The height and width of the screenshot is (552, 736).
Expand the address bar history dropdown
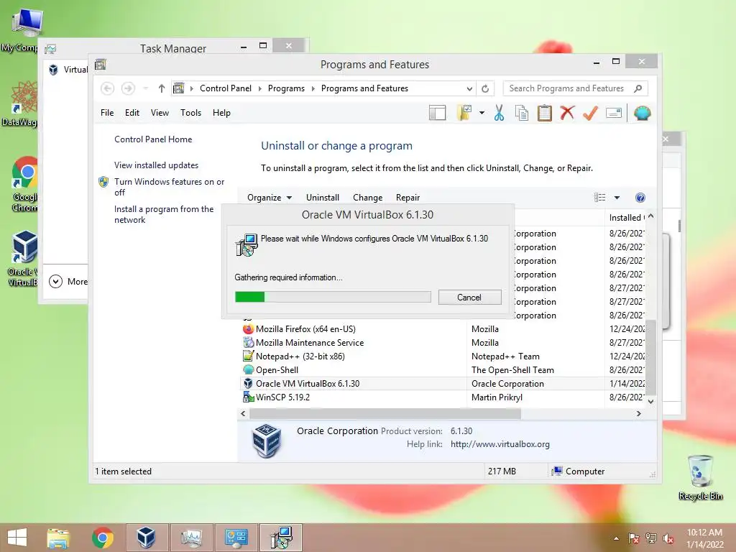pos(469,88)
